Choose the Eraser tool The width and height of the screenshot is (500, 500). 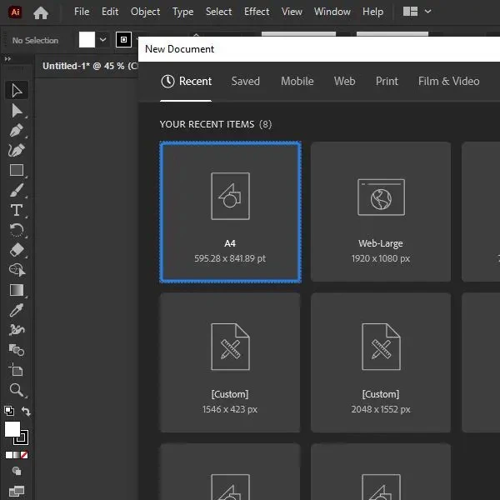[16, 250]
